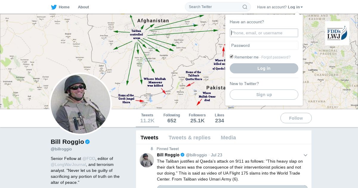Image resolution: width=358 pixels, height=188 pixels.
Task: Open the About page link
Action: tap(83, 7)
